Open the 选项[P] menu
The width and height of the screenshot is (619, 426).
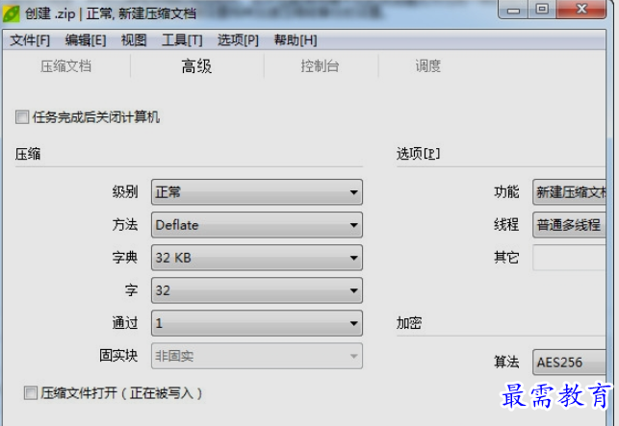[238, 40]
